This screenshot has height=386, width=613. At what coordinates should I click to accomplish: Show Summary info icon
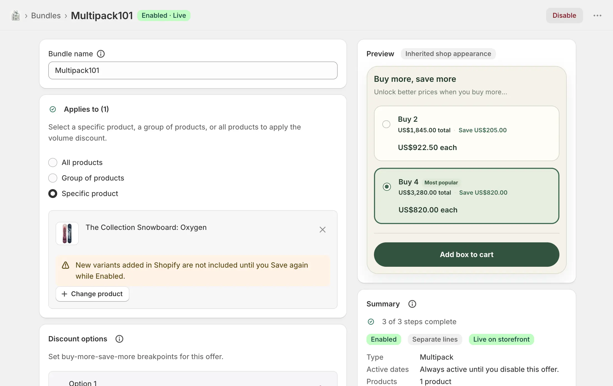coord(412,304)
